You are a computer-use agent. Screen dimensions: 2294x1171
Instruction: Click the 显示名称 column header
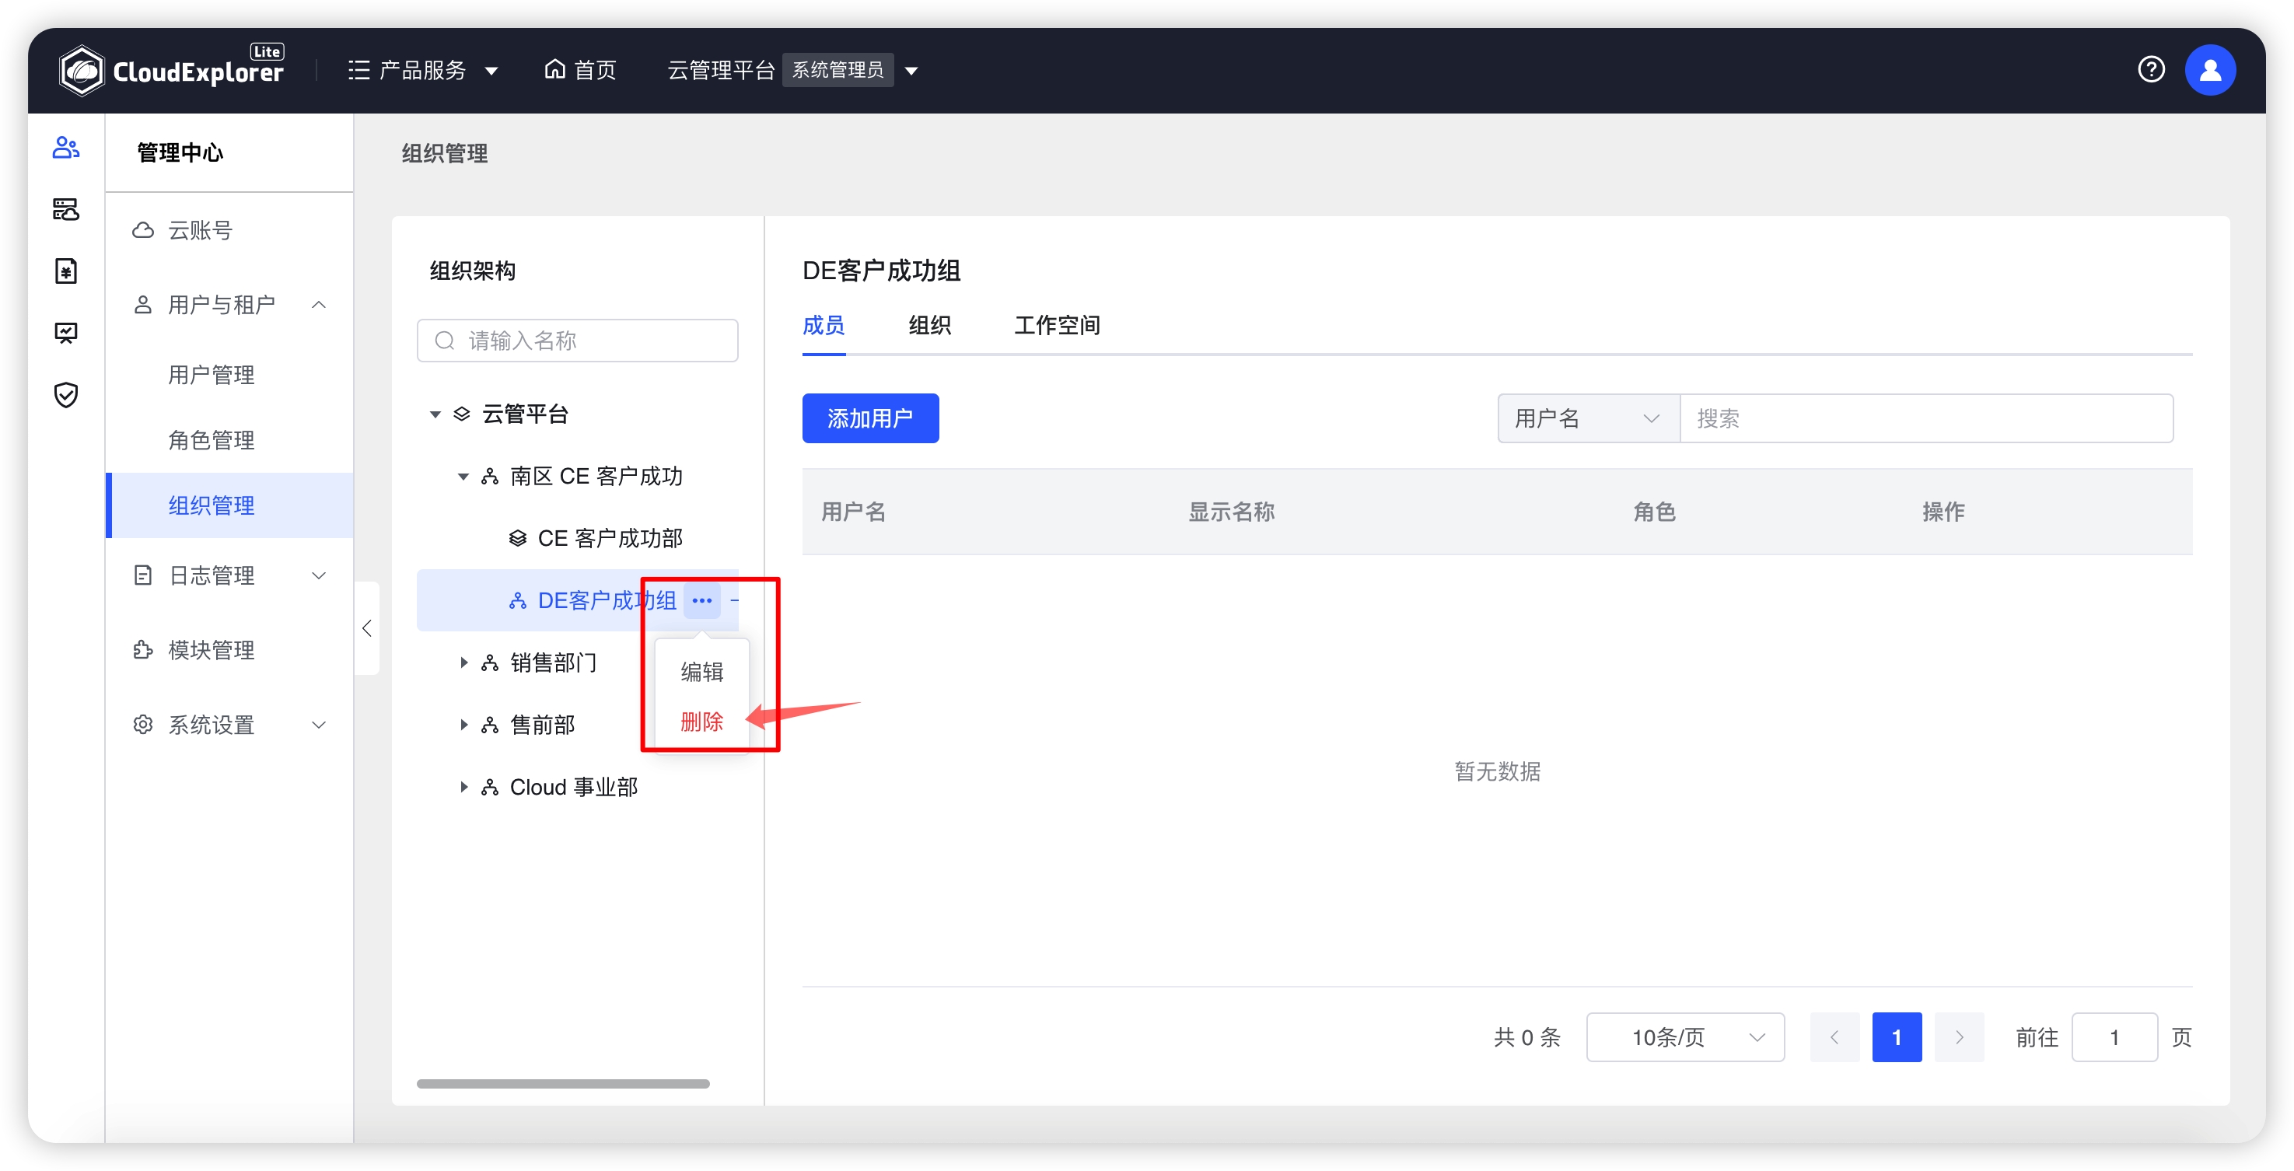pyautogui.click(x=1232, y=511)
